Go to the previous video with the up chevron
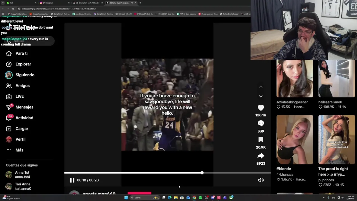The width and height of the screenshot is (357, 201). [261, 87]
